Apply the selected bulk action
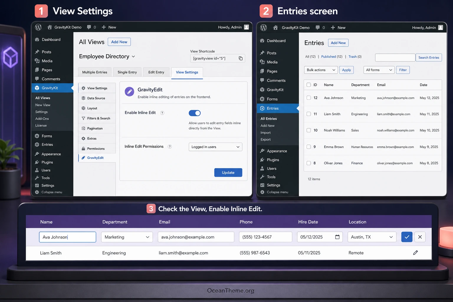Viewport: 453px width, 302px height. pyautogui.click(x=346, y=70)
